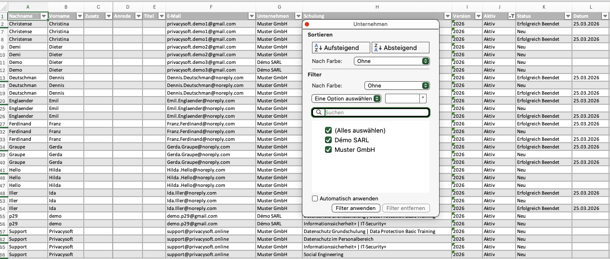Enable the Automatisch anwenden checkbox

tap(315, 198)
